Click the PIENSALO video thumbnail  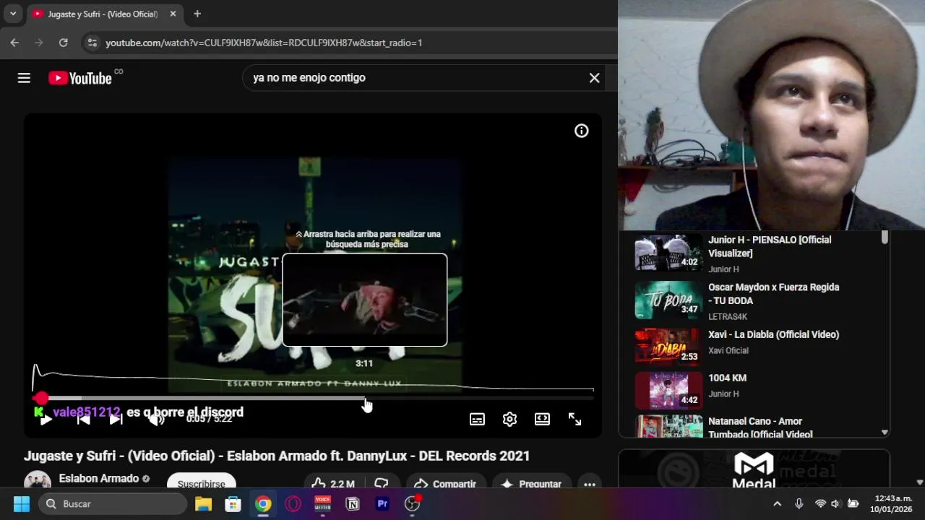click(x=668, y=253)
